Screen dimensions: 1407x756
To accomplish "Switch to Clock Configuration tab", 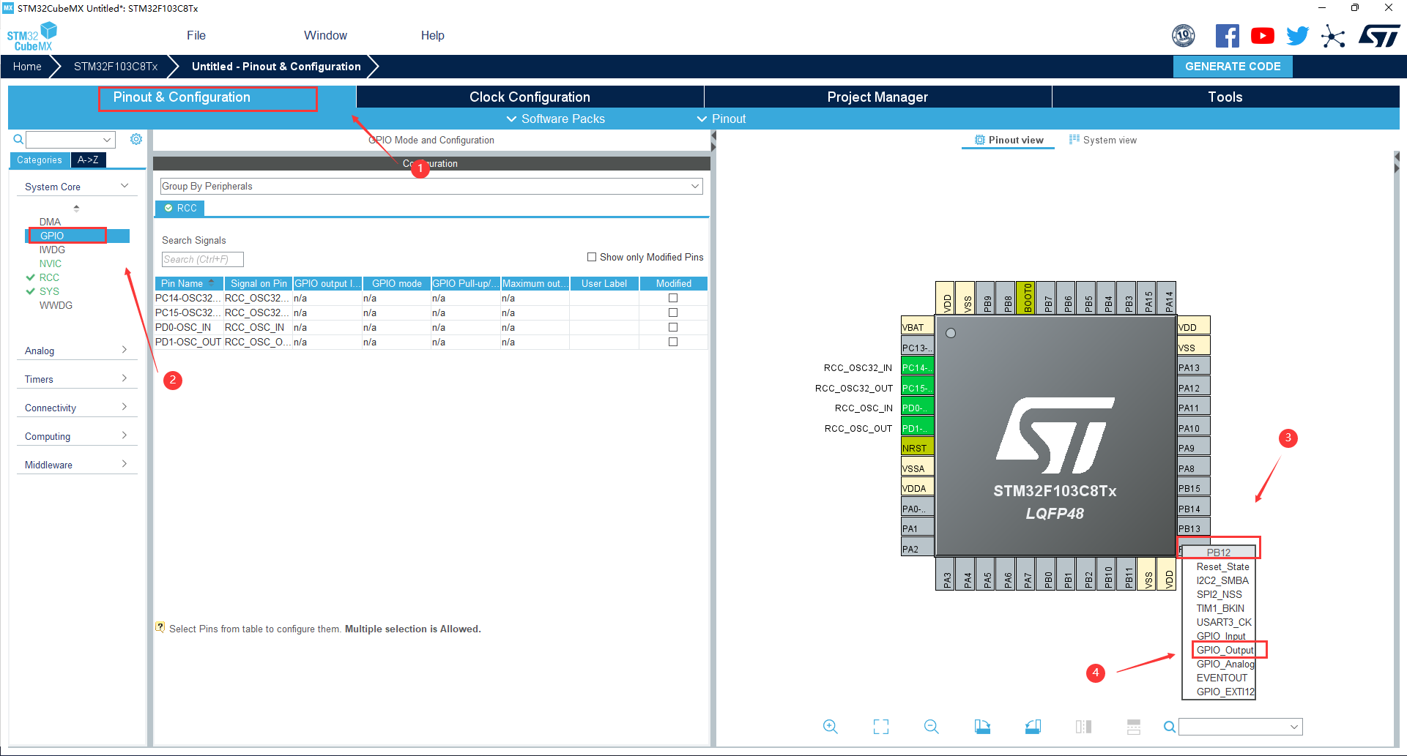I will [530, 97].
